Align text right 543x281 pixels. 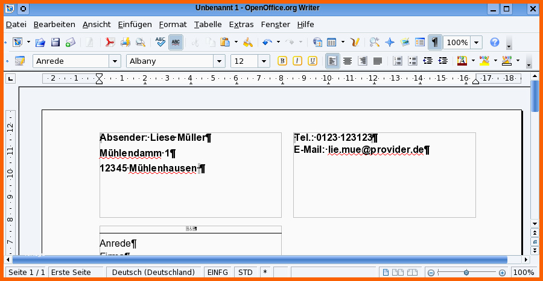[x=363, y=61]
